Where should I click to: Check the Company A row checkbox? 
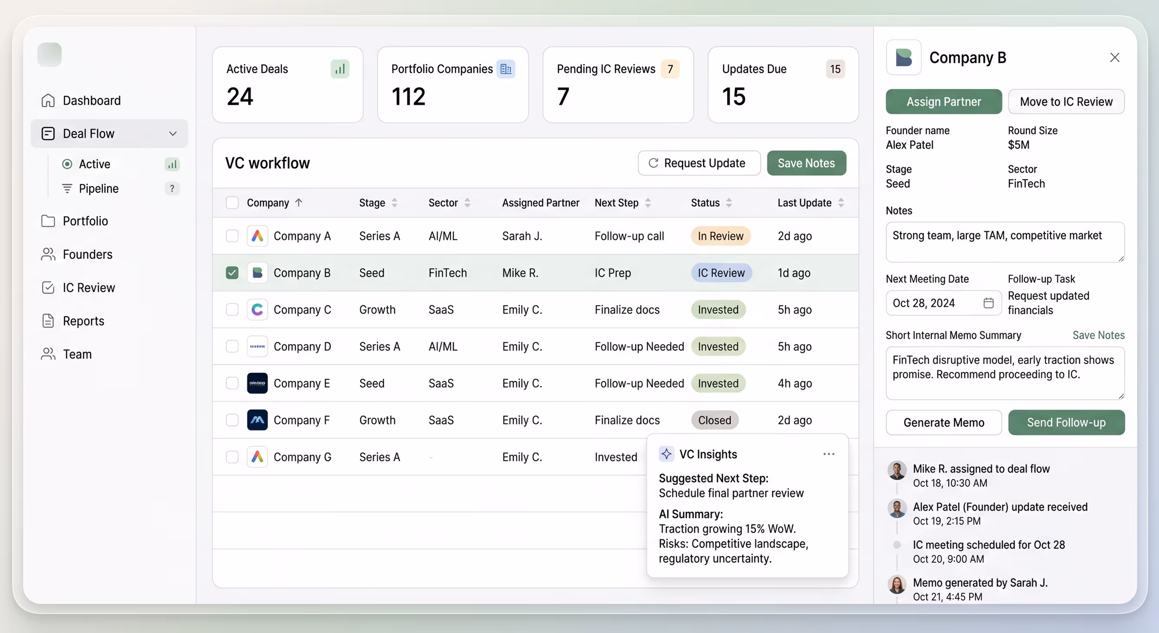pyautogui.click(x=232, y=236)
